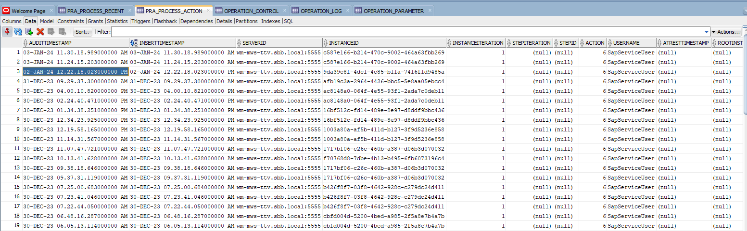Close the OPERATION_CONTROL tab

pyautogui.click(x=284, y=11)
